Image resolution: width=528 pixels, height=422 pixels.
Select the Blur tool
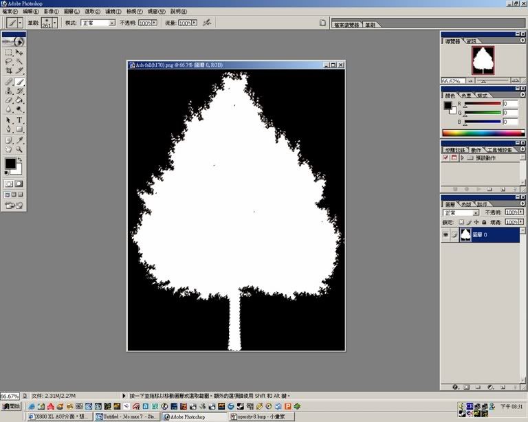(x=9, y=109)
